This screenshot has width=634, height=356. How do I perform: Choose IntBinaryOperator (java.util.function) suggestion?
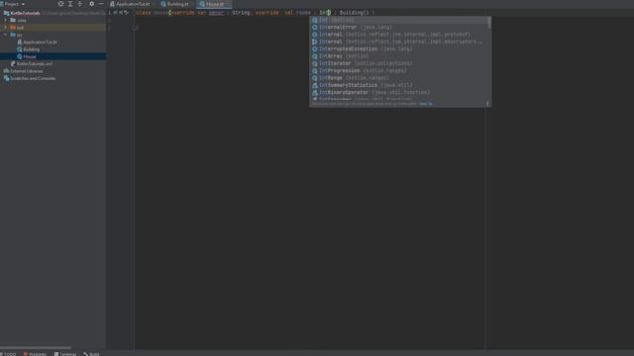point(398,92)
